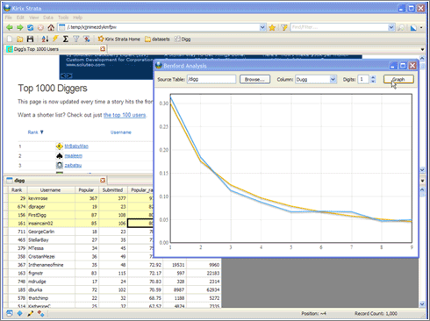
Task: Increase the Digits stepper value
Action: (x=373, y=77)
